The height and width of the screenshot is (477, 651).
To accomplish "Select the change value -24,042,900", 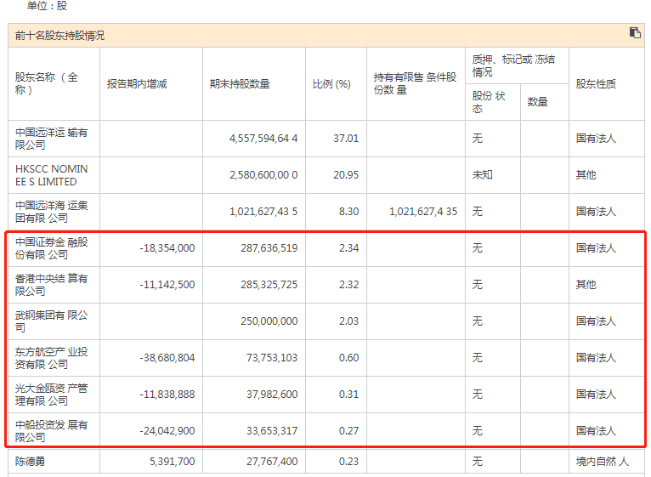I will (167, 431).
